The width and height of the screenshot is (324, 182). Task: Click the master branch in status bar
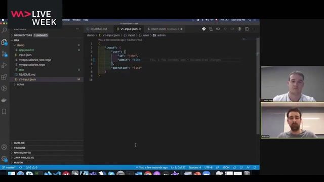pos(9,167)
